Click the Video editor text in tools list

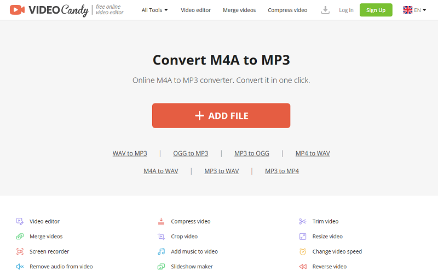click(x=45, y=221)
